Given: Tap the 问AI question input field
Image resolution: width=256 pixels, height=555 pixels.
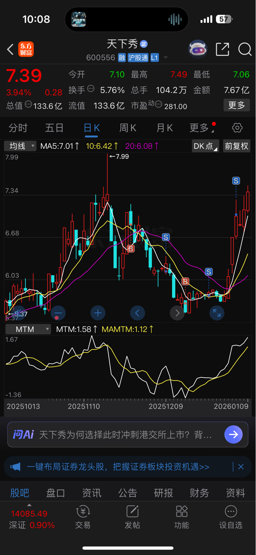Looking at the screenshot, I should (x=128, y=434).
